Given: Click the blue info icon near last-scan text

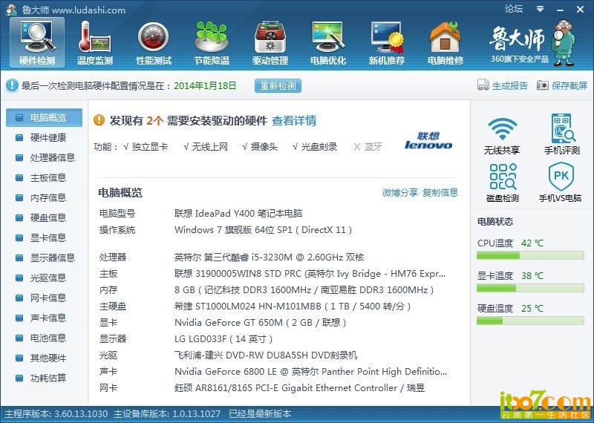Looking at the screenshot, I should [x=12, y=85].
